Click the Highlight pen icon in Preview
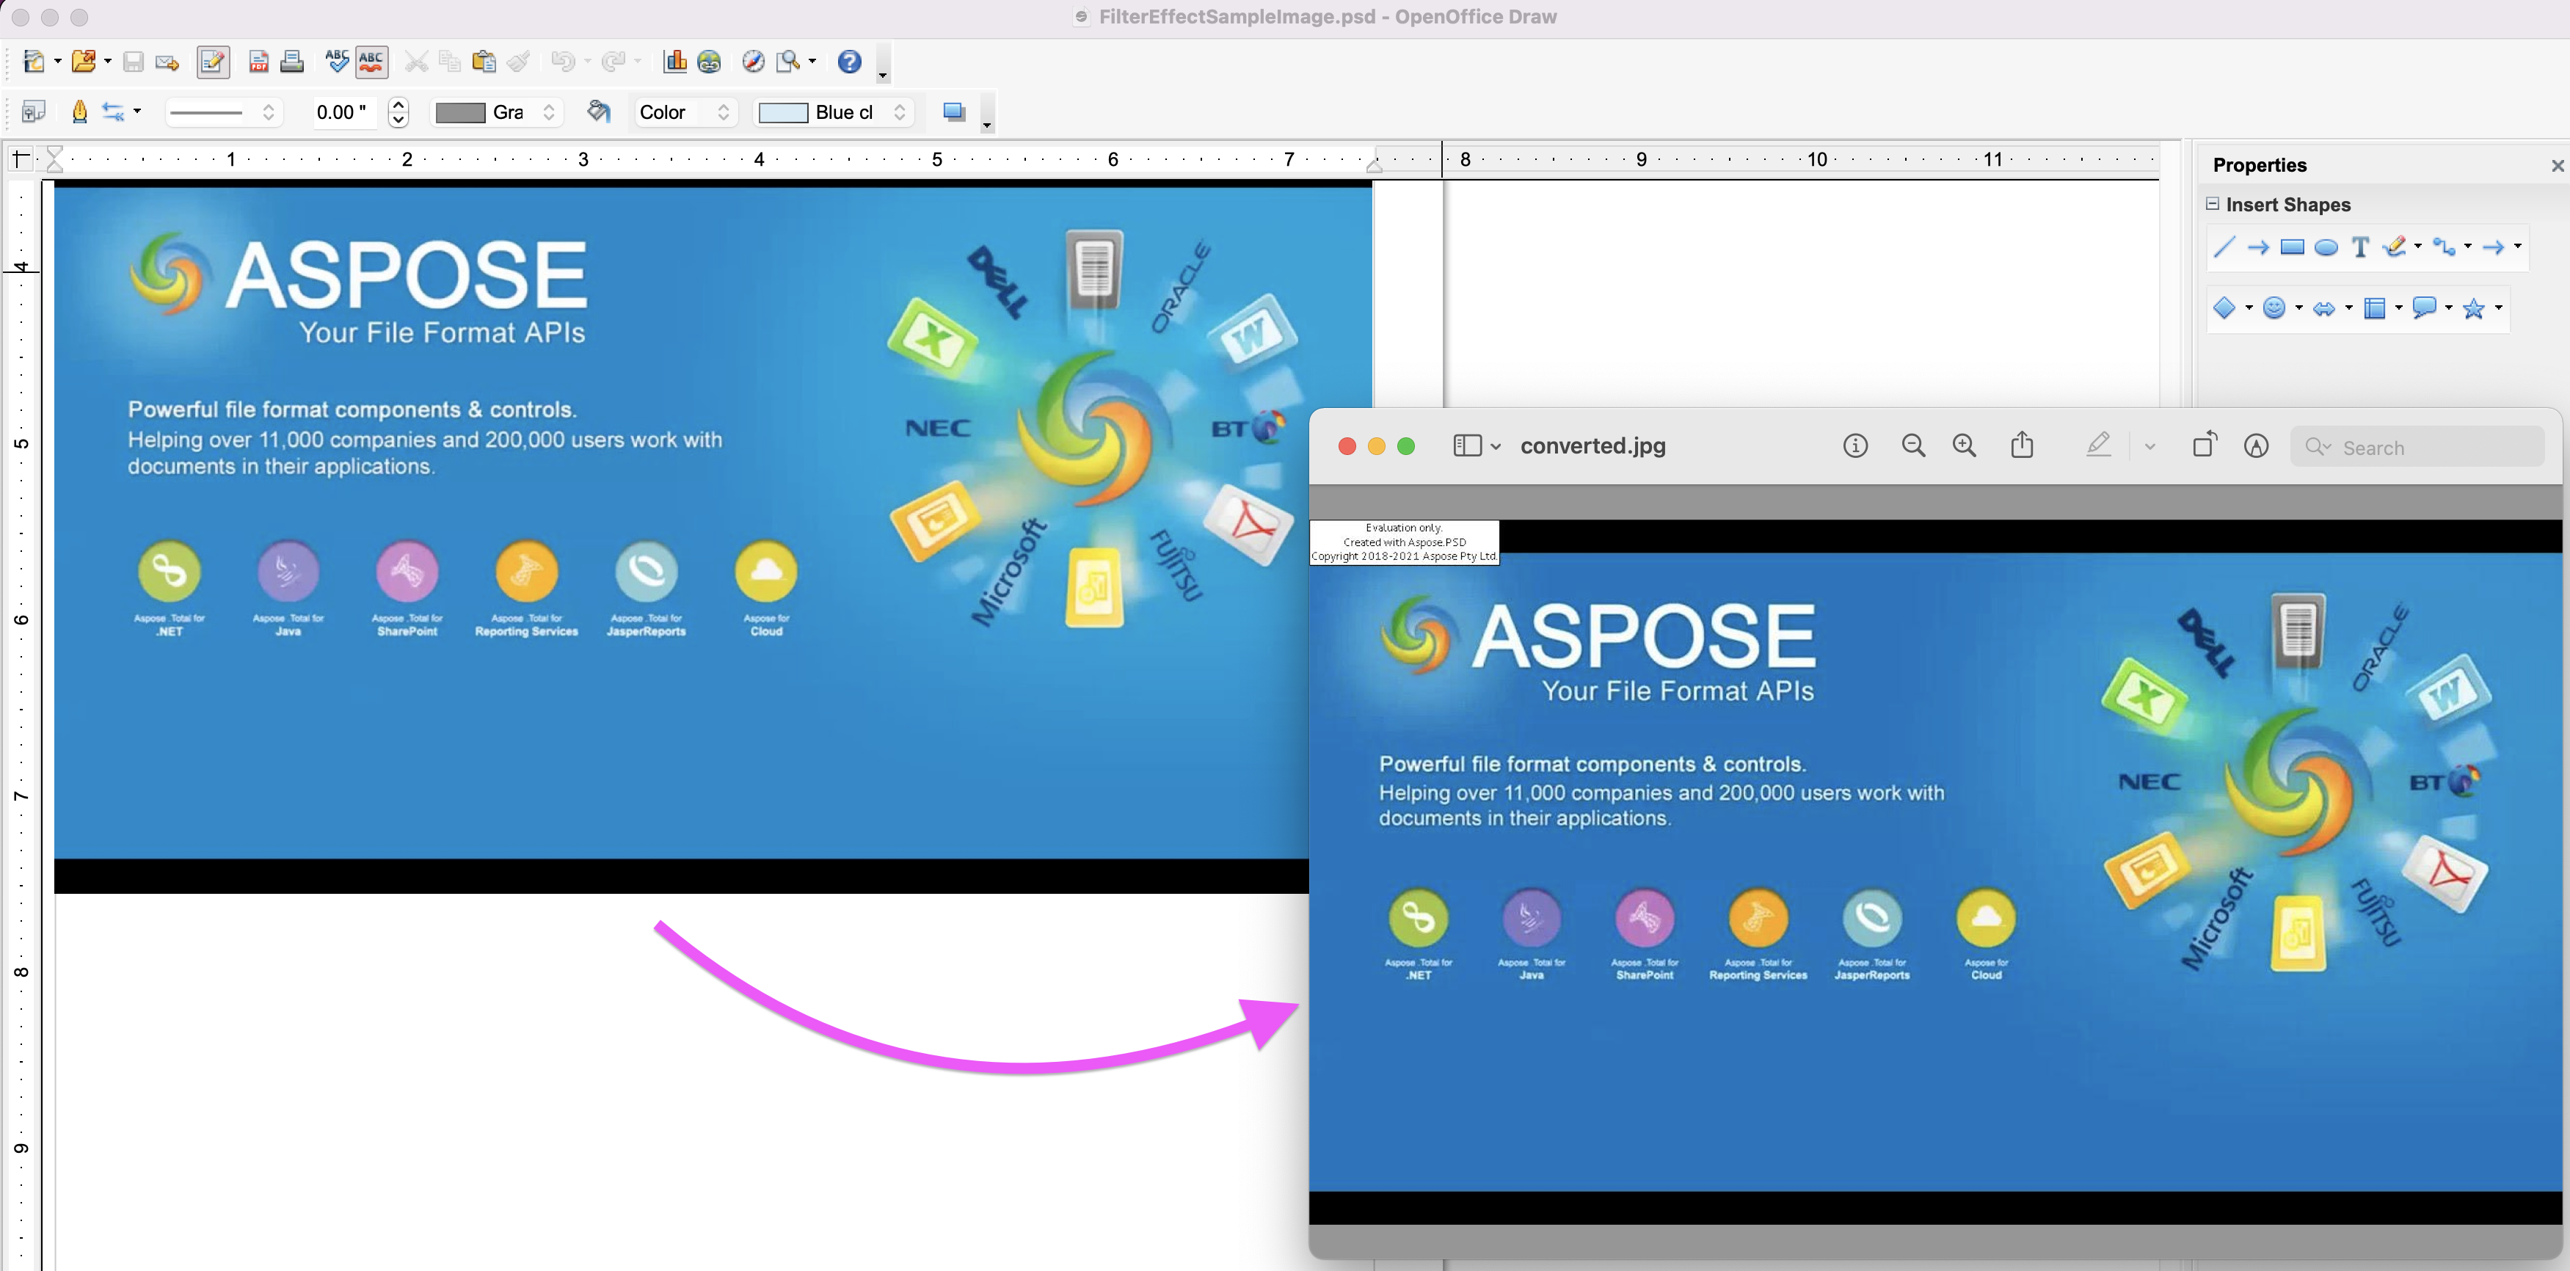 click(x=2098, y=445)
